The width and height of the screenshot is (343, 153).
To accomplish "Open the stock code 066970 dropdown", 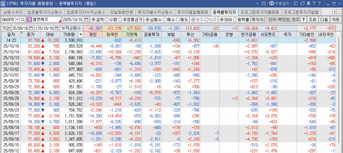I will point(17,19).
